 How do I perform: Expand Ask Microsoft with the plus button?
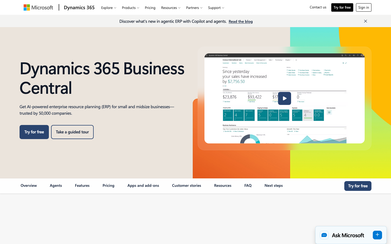377,235
